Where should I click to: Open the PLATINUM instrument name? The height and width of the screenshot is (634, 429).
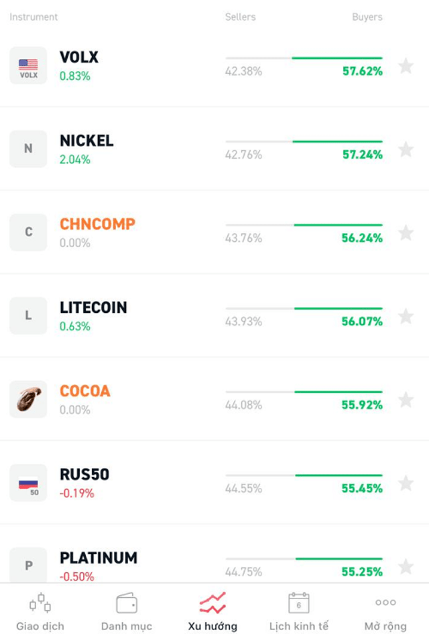99,558
